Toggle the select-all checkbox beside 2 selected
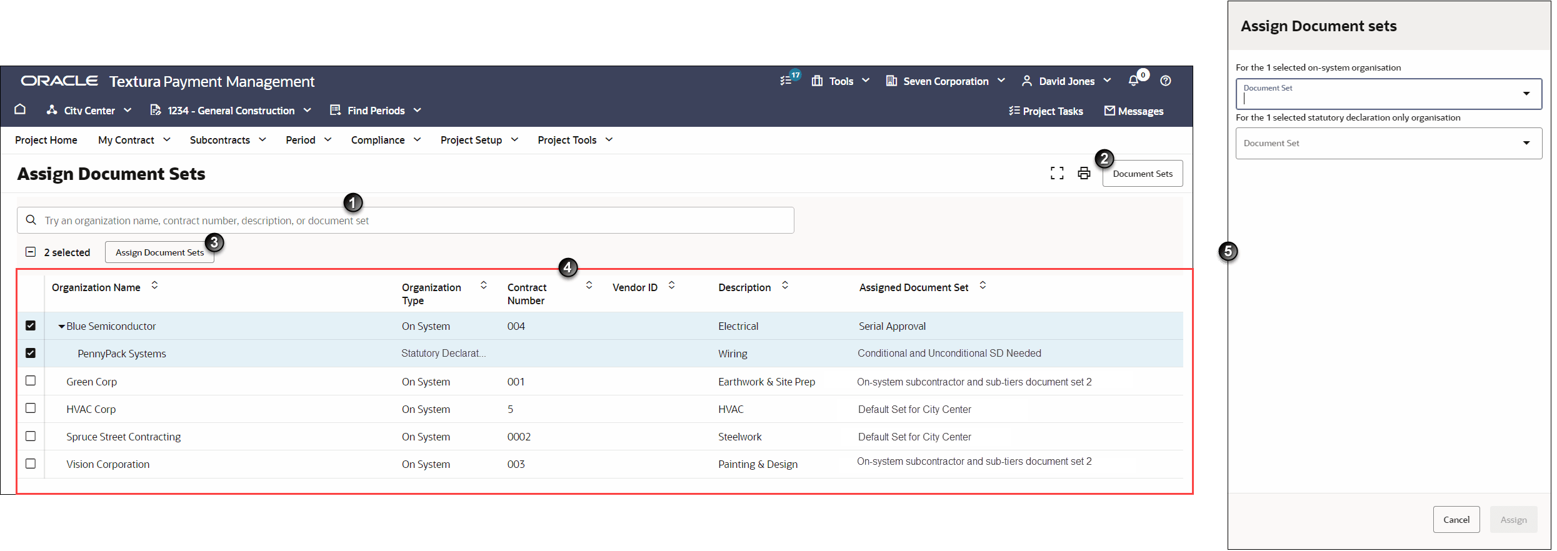The width and height of the screenshot is (1557, 551). click(x=31, y=252)
